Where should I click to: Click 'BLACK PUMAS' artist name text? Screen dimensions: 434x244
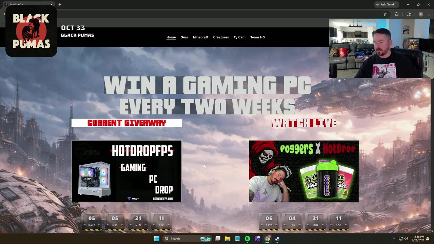click(x=77, y=35)
